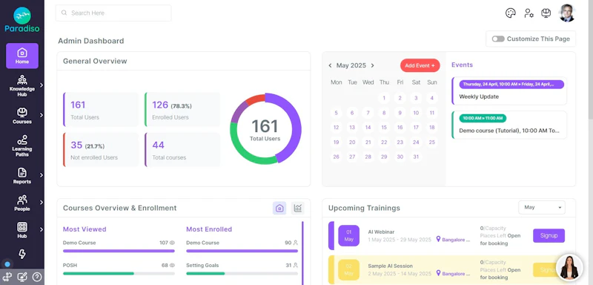The image size is (593, 285).
Task: Click the Paradiso logo
Action: click(x=22, y=20)
